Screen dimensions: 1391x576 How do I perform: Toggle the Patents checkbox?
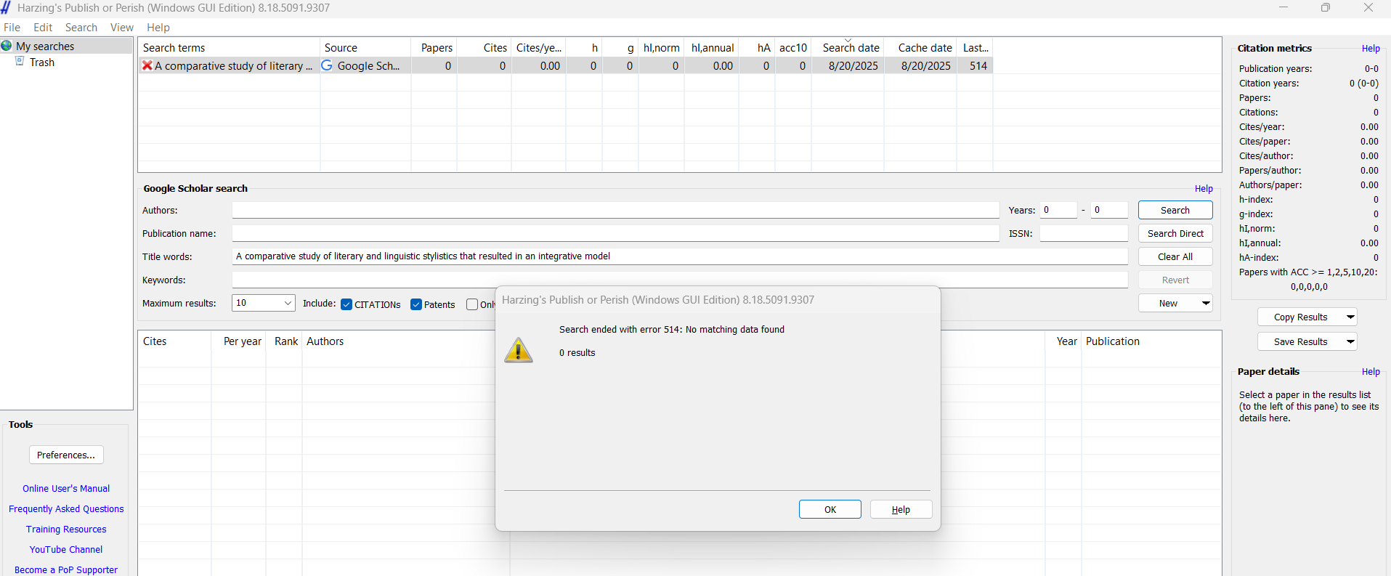point(416,304)
